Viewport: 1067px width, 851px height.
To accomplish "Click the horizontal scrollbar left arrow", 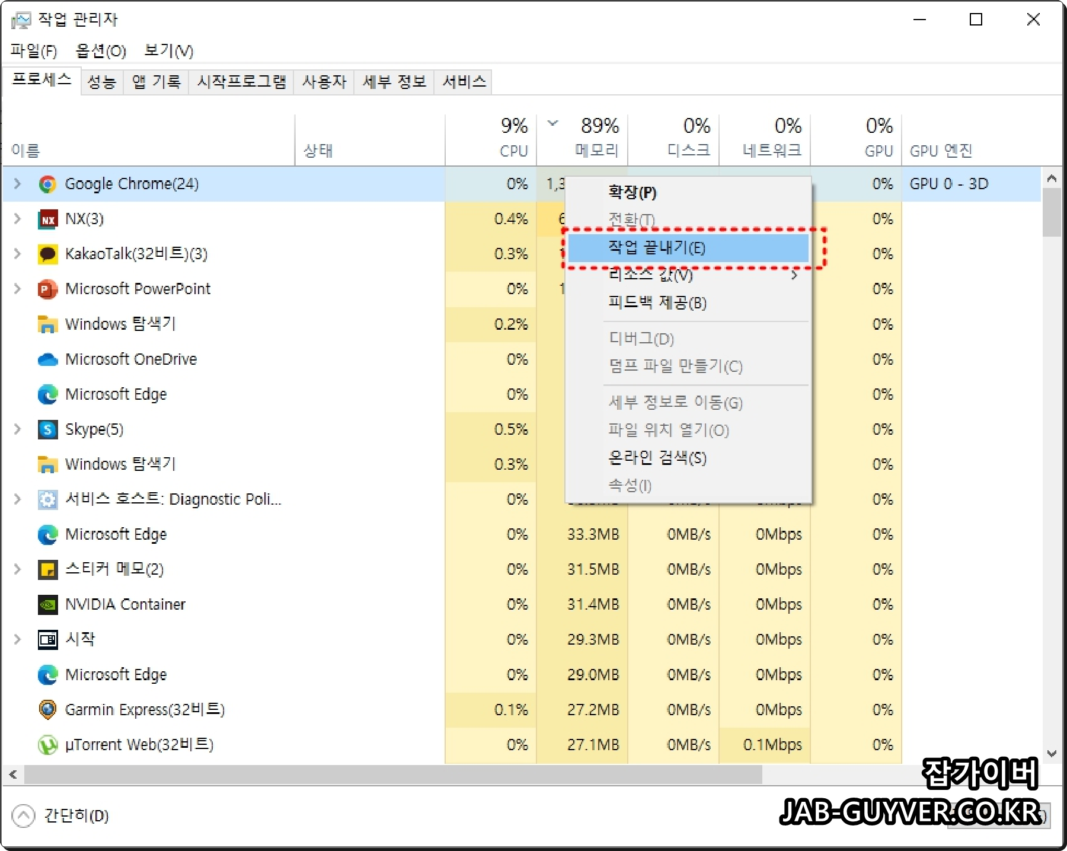I will point(13,774).
